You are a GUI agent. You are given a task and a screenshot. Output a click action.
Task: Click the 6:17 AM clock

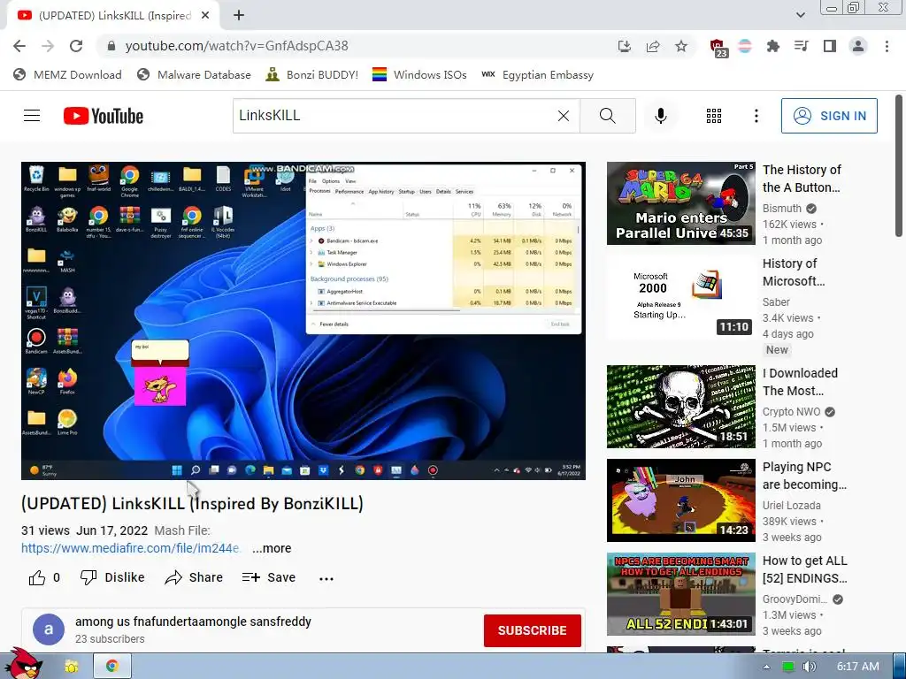click(x=858, y=667)
